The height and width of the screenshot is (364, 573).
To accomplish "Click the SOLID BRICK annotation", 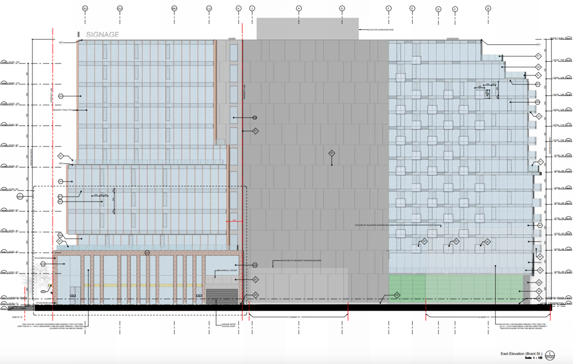I will [40, 258].
